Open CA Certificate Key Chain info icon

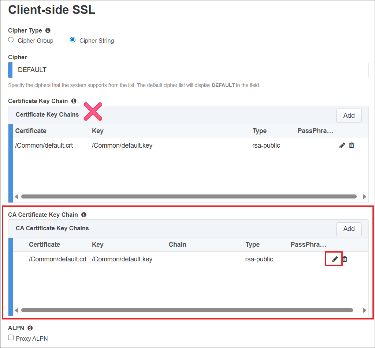point(84,215)
